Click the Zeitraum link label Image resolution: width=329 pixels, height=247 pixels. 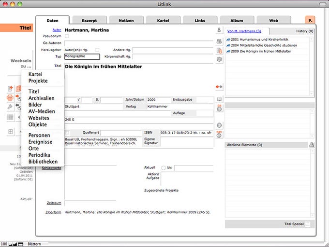pos(54,203)
